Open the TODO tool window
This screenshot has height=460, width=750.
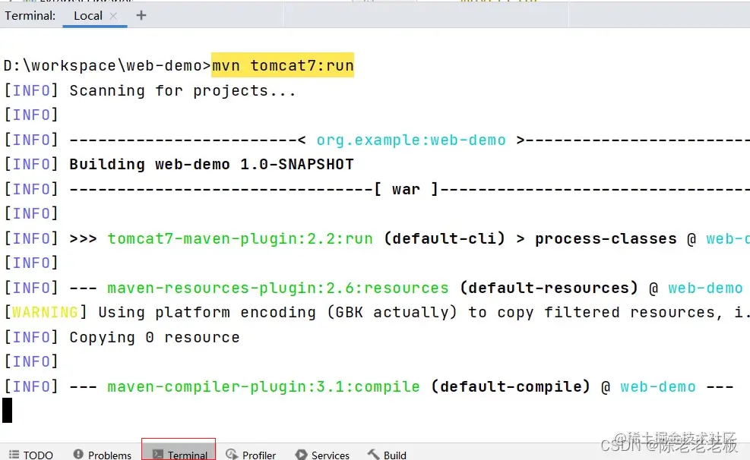tap(32, 454)
